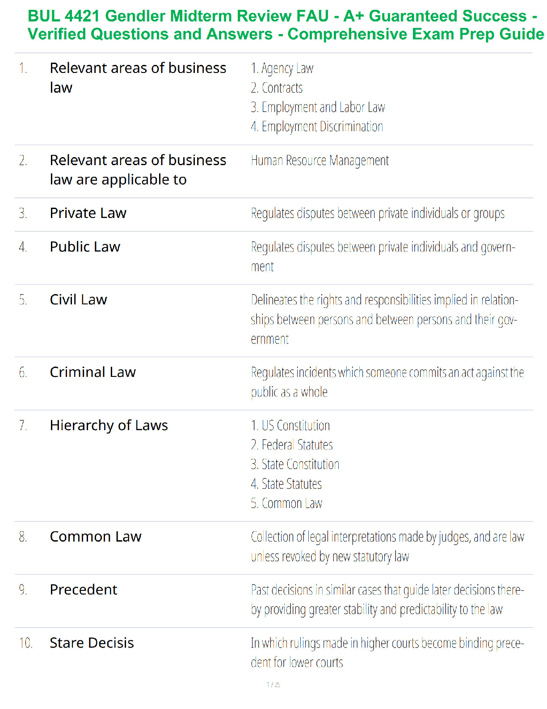Click "4. Employment Discrimination" line
Viewport: 547px width, 709px height.
(317, 127)
